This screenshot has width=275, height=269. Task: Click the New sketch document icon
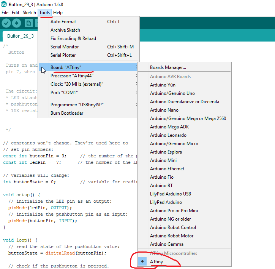coord(28,23)
